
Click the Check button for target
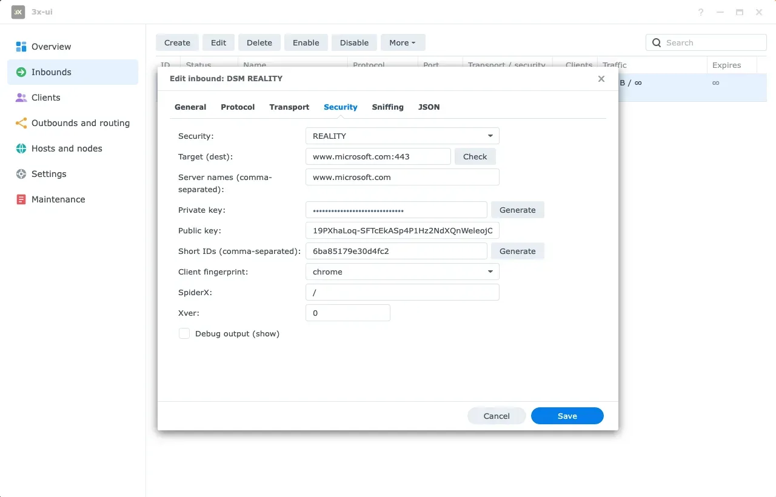click(475, 156)
